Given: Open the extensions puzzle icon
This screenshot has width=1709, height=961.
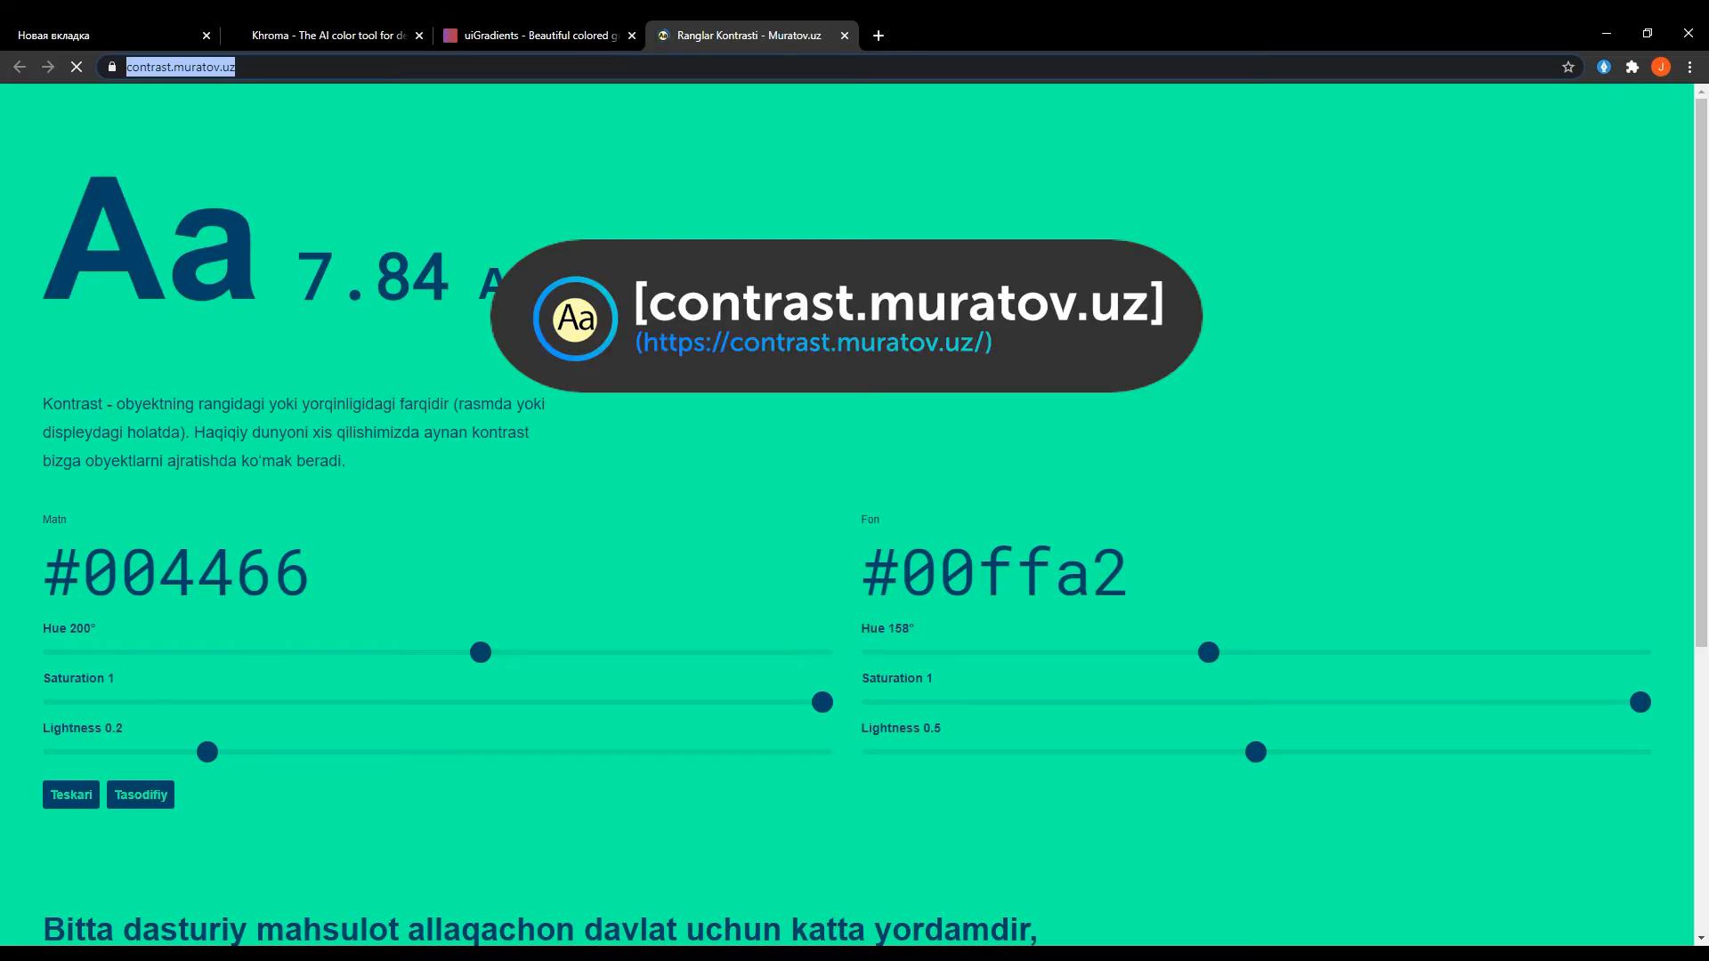Looking at the screenshot, I should [x=1632, y=67].
